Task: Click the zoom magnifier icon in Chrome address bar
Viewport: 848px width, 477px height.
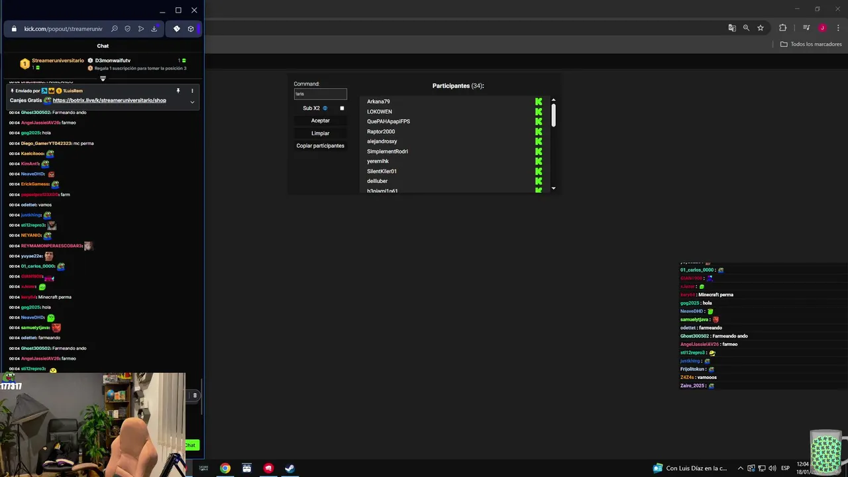Action: 746,28
